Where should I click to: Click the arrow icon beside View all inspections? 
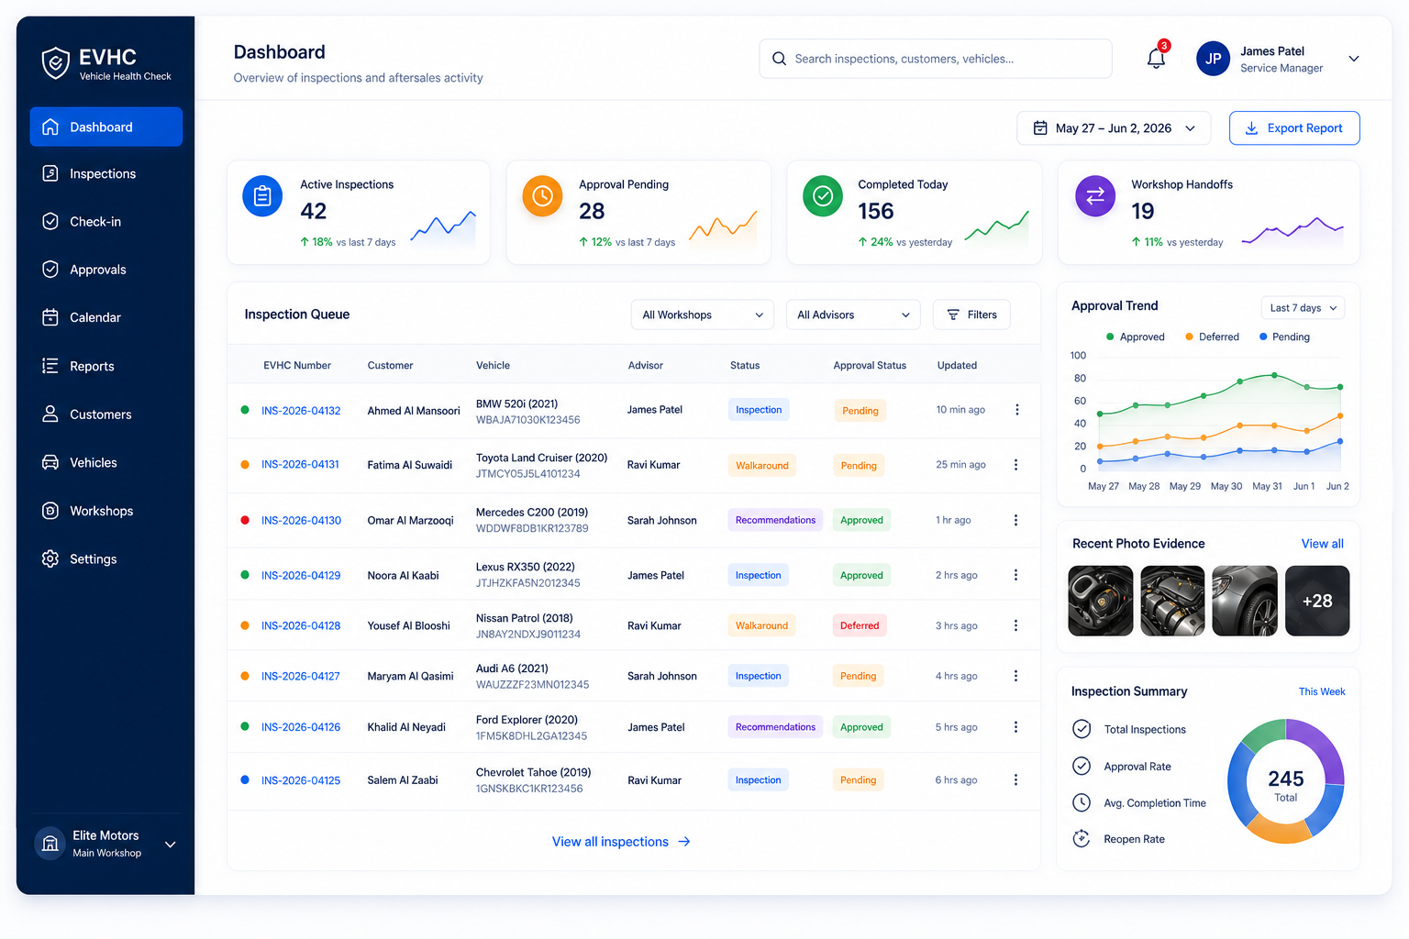point(684,842)
